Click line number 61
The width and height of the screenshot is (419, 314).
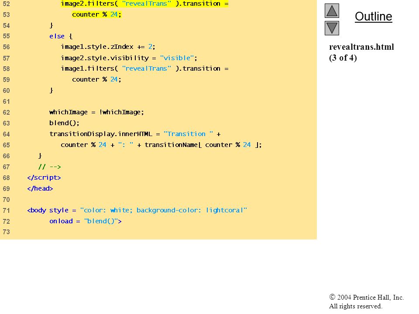point(6,102)
